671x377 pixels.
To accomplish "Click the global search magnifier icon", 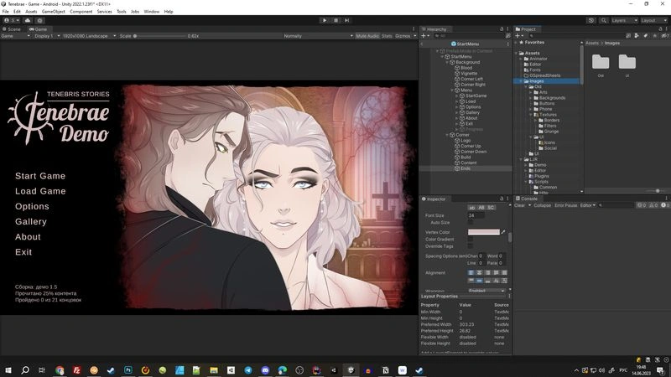I will pos(603,20).
